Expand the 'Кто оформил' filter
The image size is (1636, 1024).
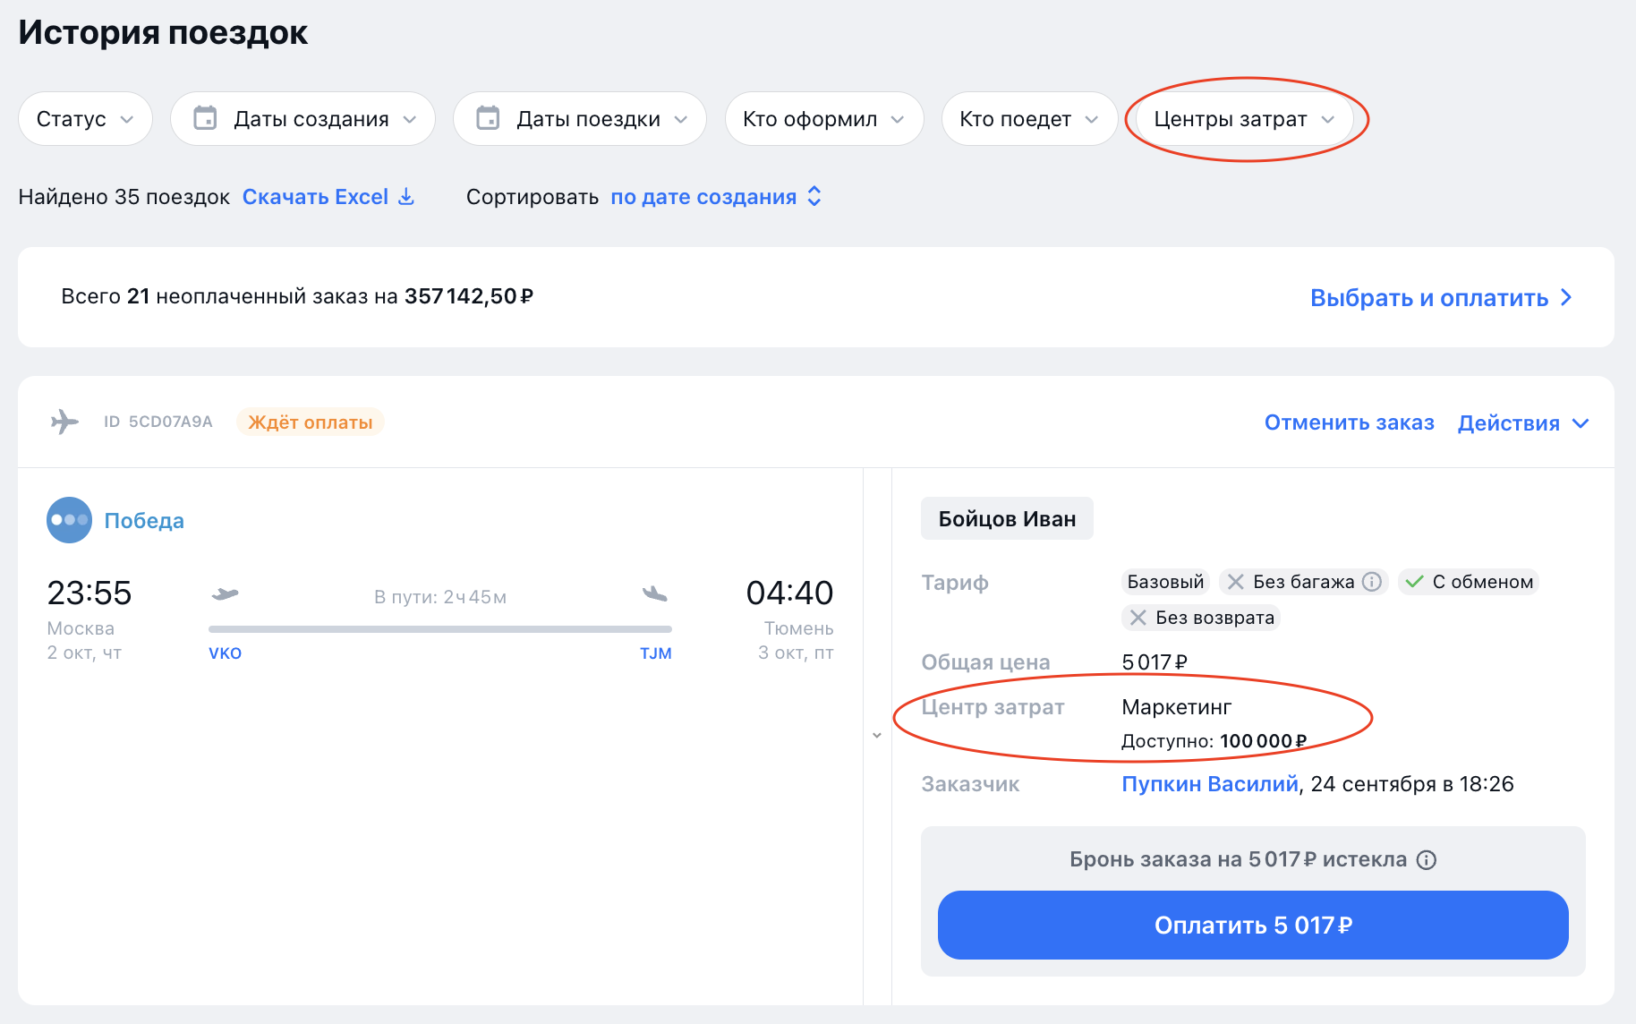click(823, 119)
